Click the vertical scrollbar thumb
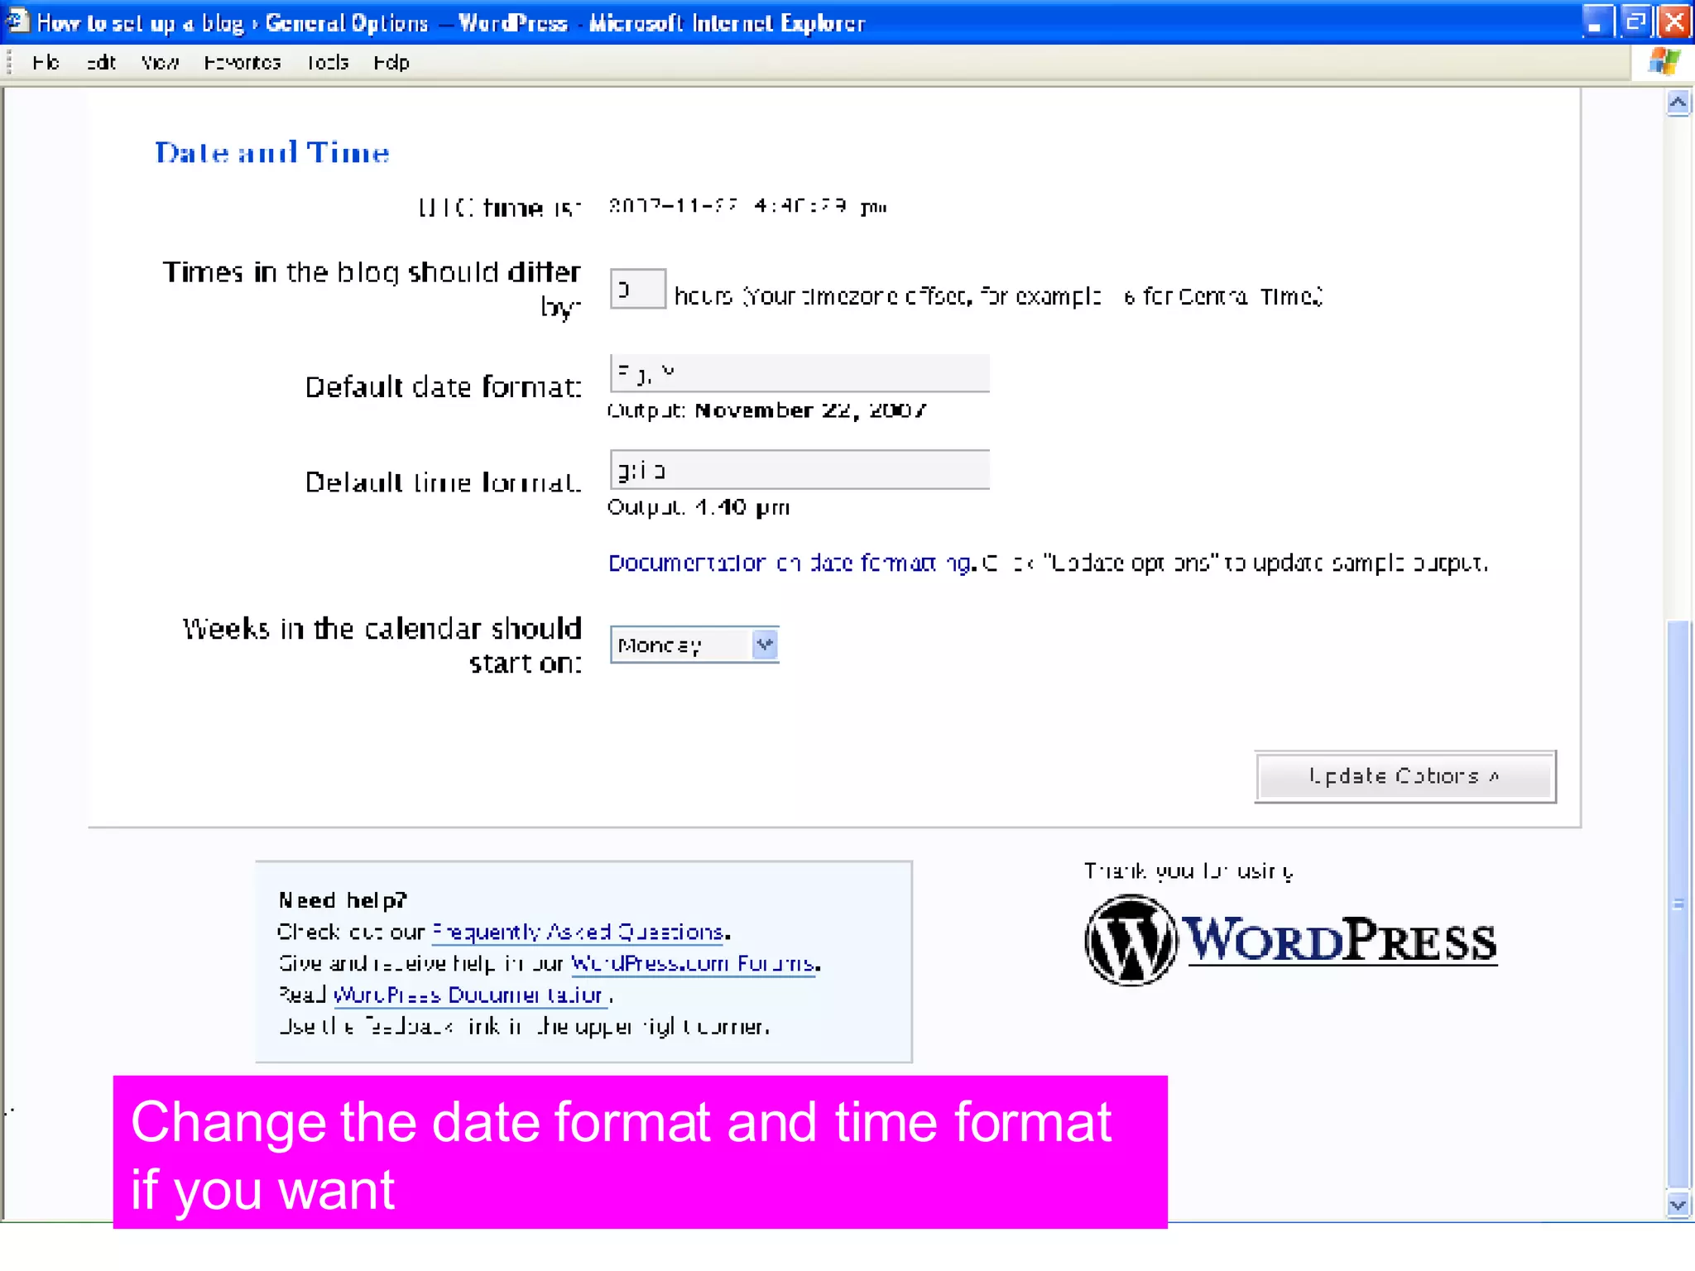The width and height of the screenshot is (1695, 1271). [1678, 904]
